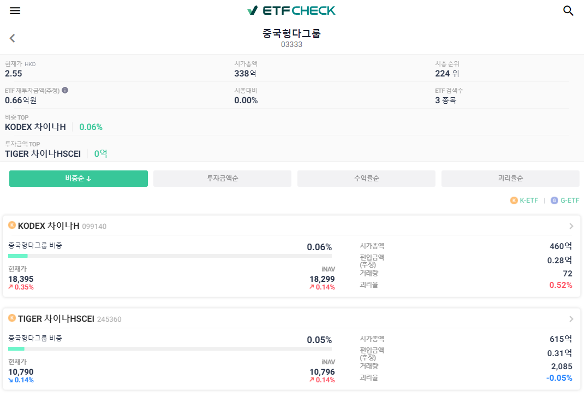The height and width of the screenshot is (396, 585).
Task: Sort by 괴리율순
Action: click(510, 179)
